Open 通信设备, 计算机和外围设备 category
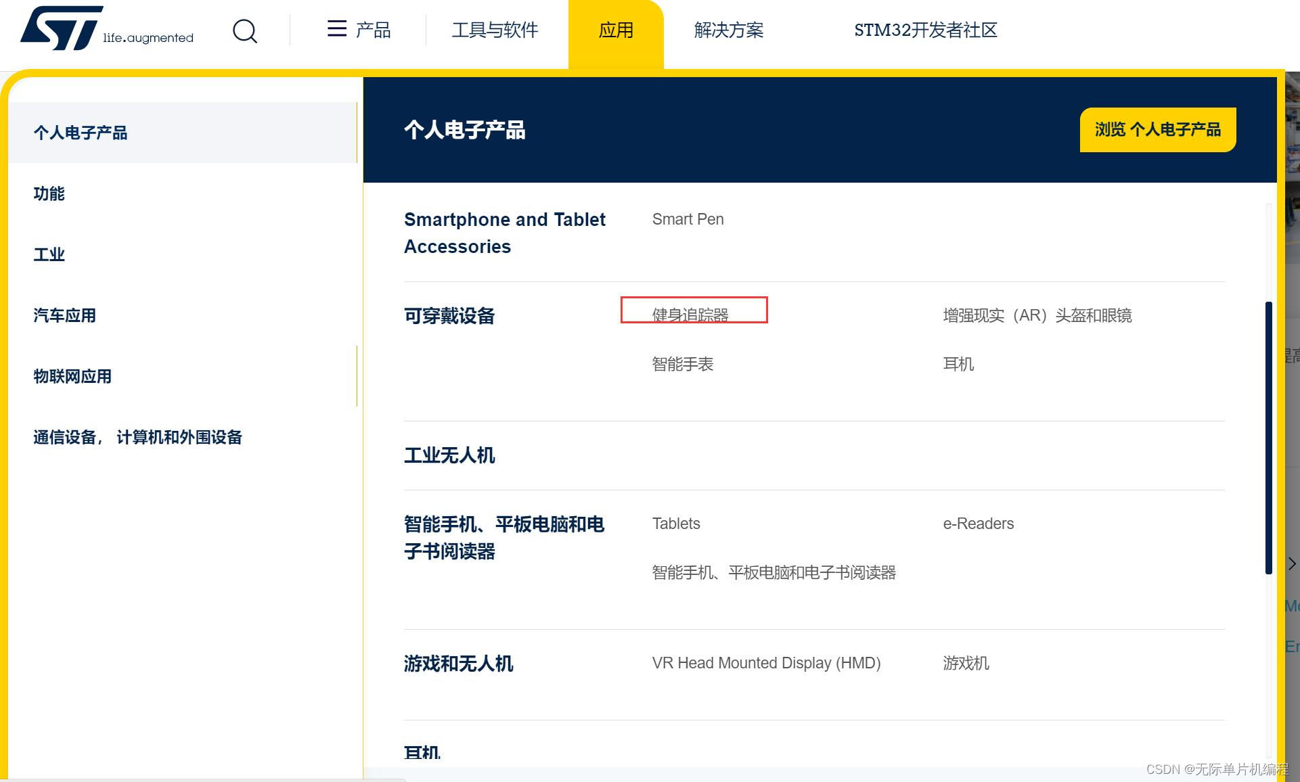The image size is (1300, 782). click(x=137, y=437)
